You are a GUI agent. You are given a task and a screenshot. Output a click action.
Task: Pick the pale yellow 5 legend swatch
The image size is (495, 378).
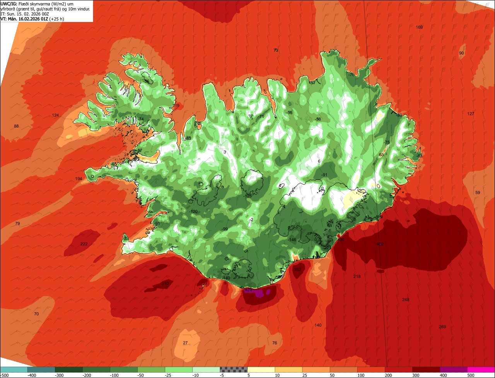[x=261, y=369]
